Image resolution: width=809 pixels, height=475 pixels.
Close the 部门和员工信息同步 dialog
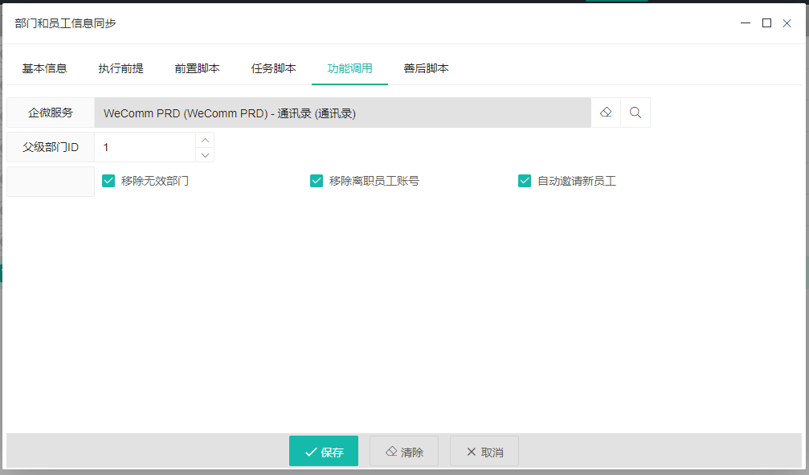tap(787, 23)
